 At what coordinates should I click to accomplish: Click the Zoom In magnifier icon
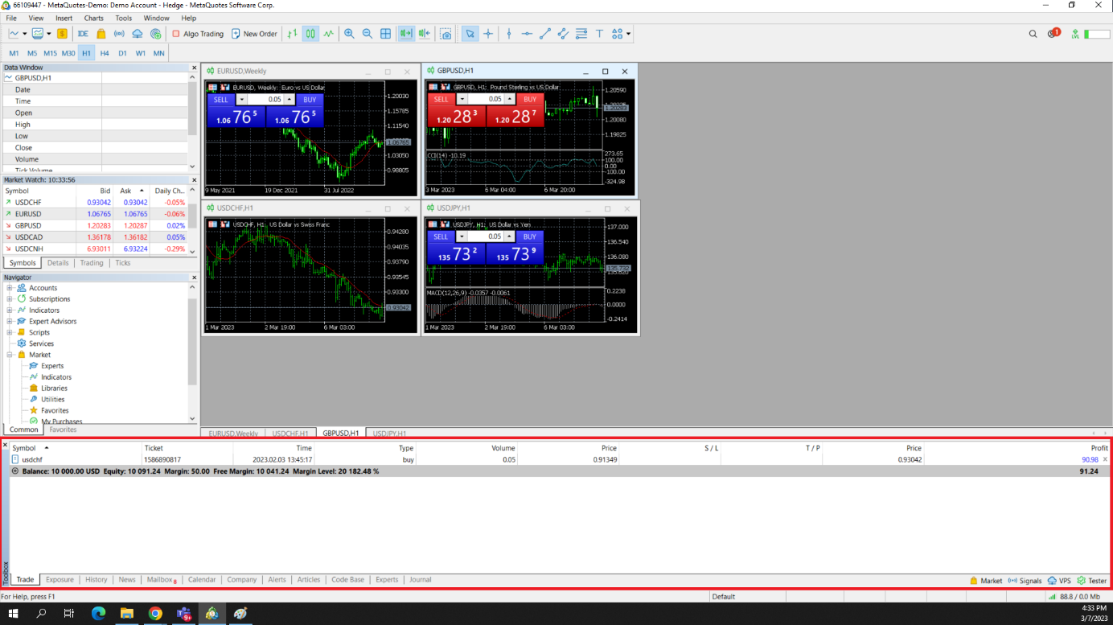click(x=349, y=34)
